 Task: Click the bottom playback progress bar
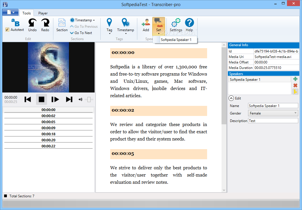pyautogui.click(x=151, y=204)
